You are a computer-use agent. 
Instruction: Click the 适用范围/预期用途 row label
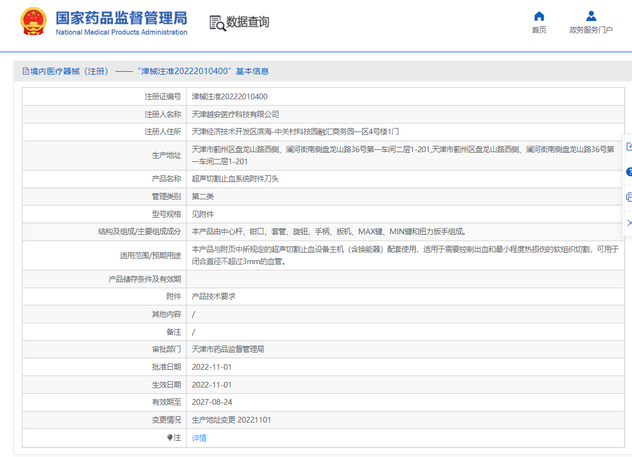click(x=150, y=255)
